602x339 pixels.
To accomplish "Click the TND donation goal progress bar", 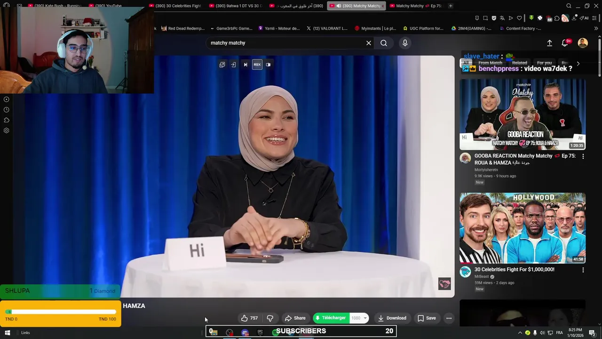I will pos(61,312).
